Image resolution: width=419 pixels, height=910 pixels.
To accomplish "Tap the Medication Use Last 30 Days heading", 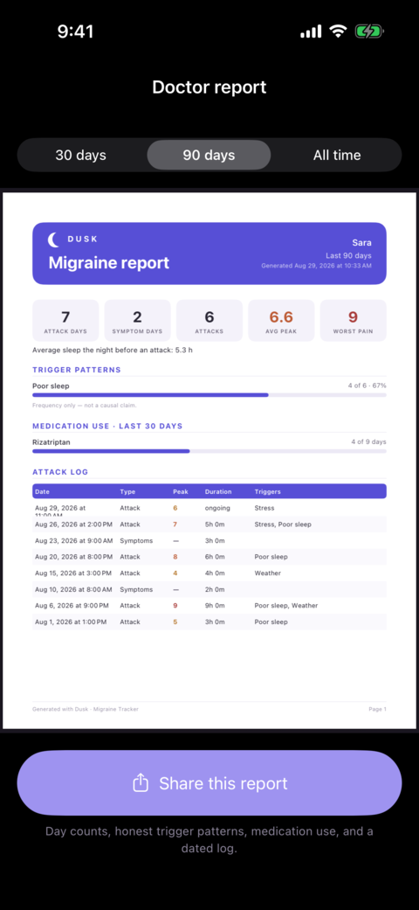I will [107, 426].
